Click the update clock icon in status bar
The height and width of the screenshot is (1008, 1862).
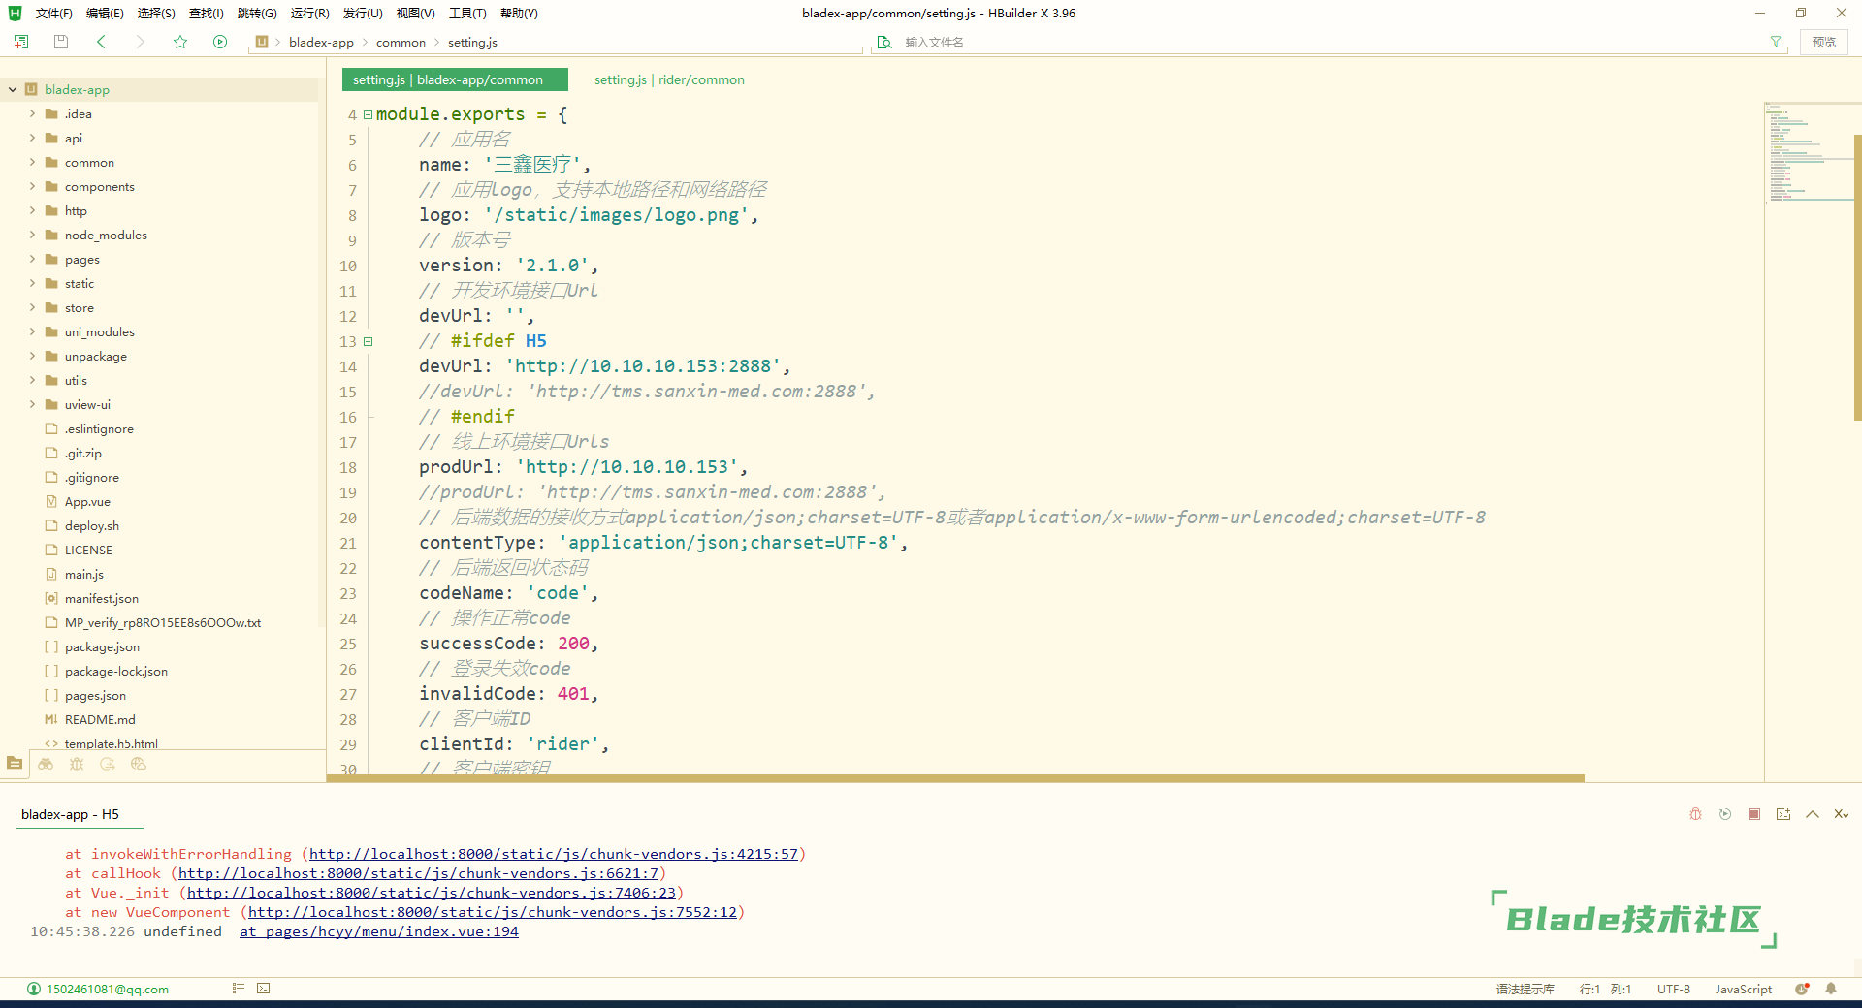(1802, 989)
